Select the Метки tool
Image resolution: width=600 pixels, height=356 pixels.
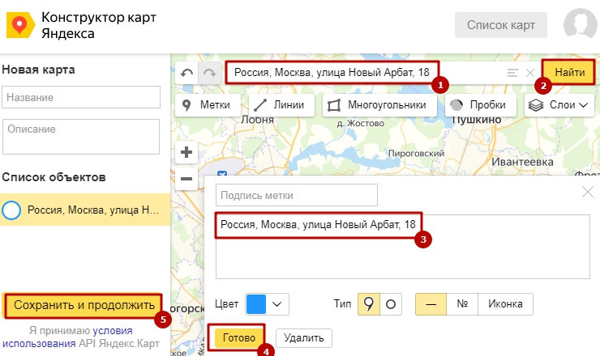(x=208, y=104)
